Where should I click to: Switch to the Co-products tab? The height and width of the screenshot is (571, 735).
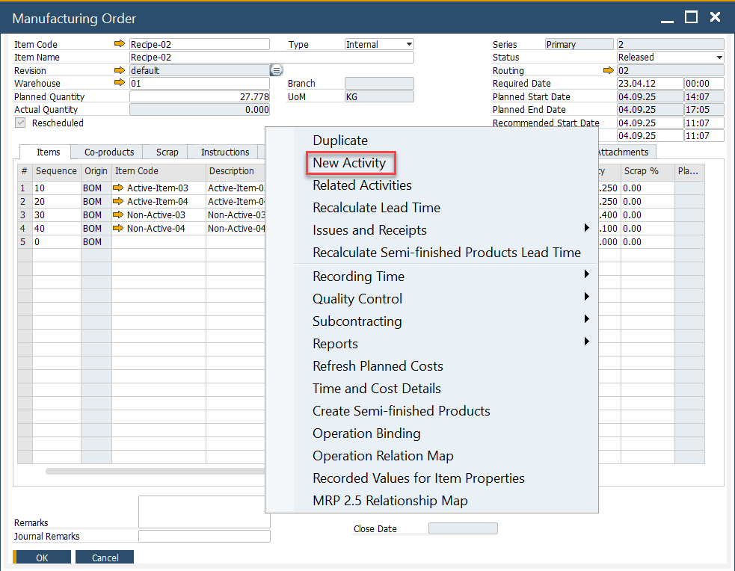[108, 152]
